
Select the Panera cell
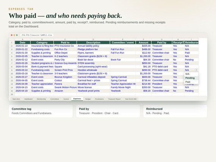pos(65,84)
